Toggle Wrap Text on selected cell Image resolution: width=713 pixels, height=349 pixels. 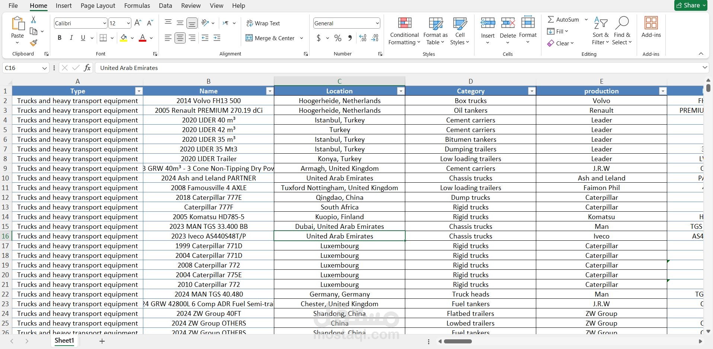263,23
